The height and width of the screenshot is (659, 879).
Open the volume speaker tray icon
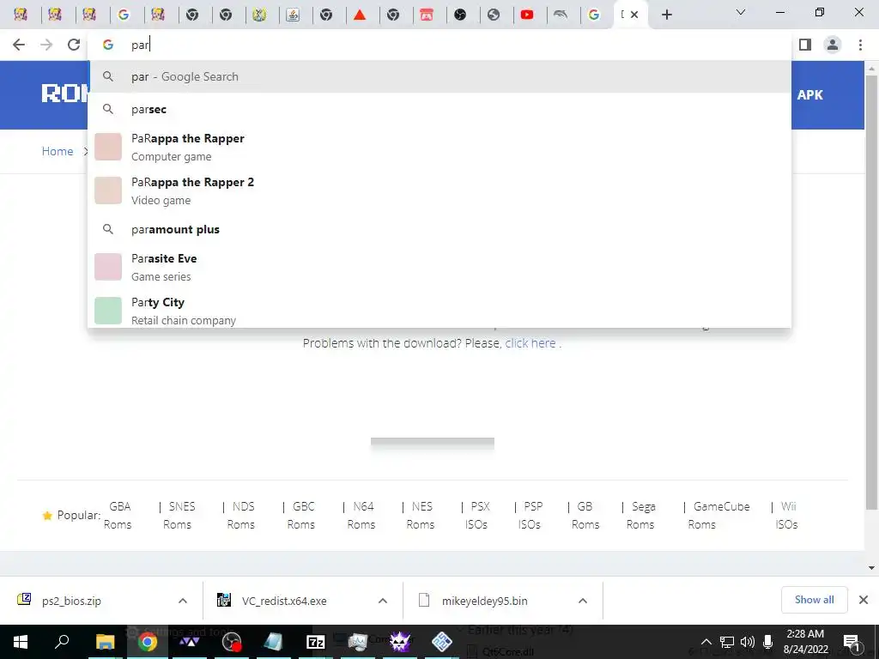point(748,642)
